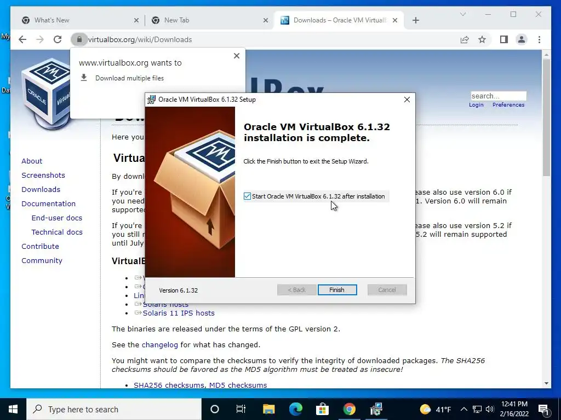Image resolution: width=561 pixels, height=420 pixels.
Task: Click the network icon in system tray
Action: [477, 409]
